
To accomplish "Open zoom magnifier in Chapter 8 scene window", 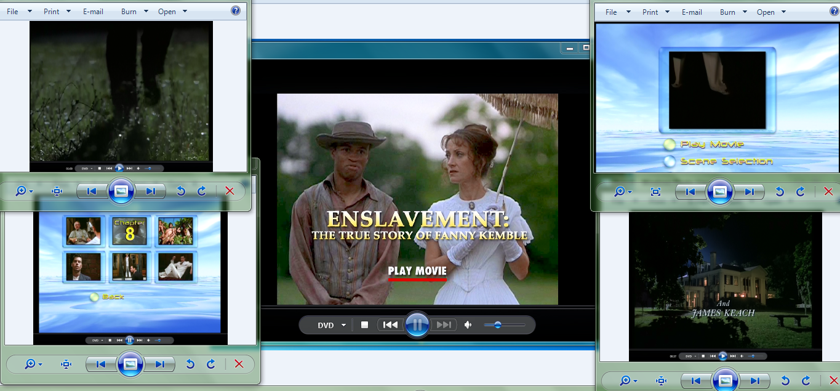I will tap(33, 364).
